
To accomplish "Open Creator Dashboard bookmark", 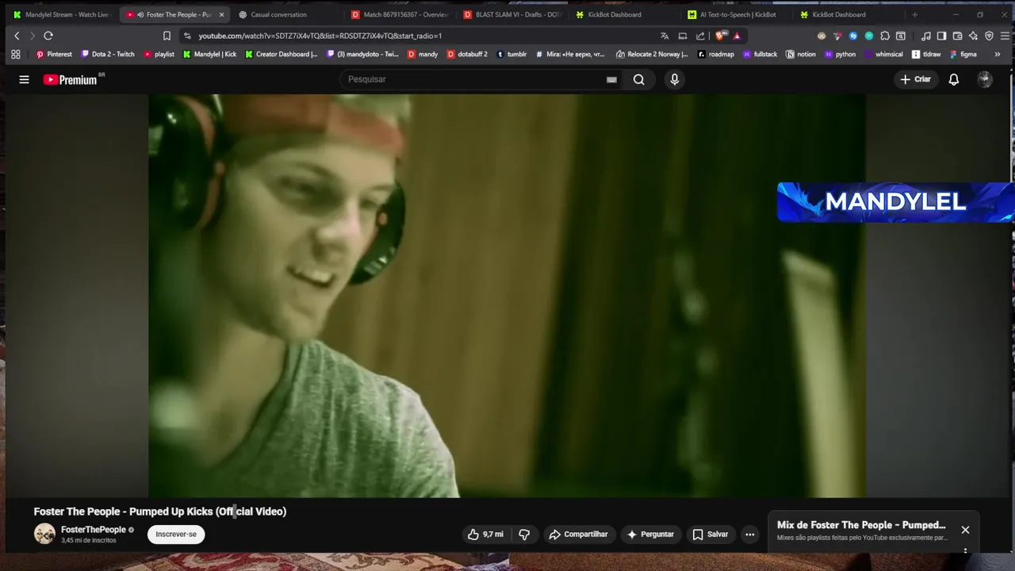I will [x=281, y=54].
